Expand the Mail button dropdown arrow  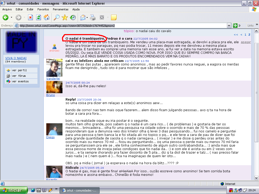pyautogui.click(x=87, y=17)
